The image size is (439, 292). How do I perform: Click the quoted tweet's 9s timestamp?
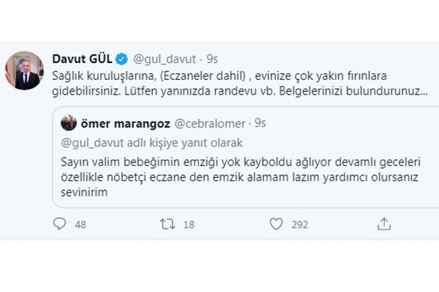coord(260,123)
